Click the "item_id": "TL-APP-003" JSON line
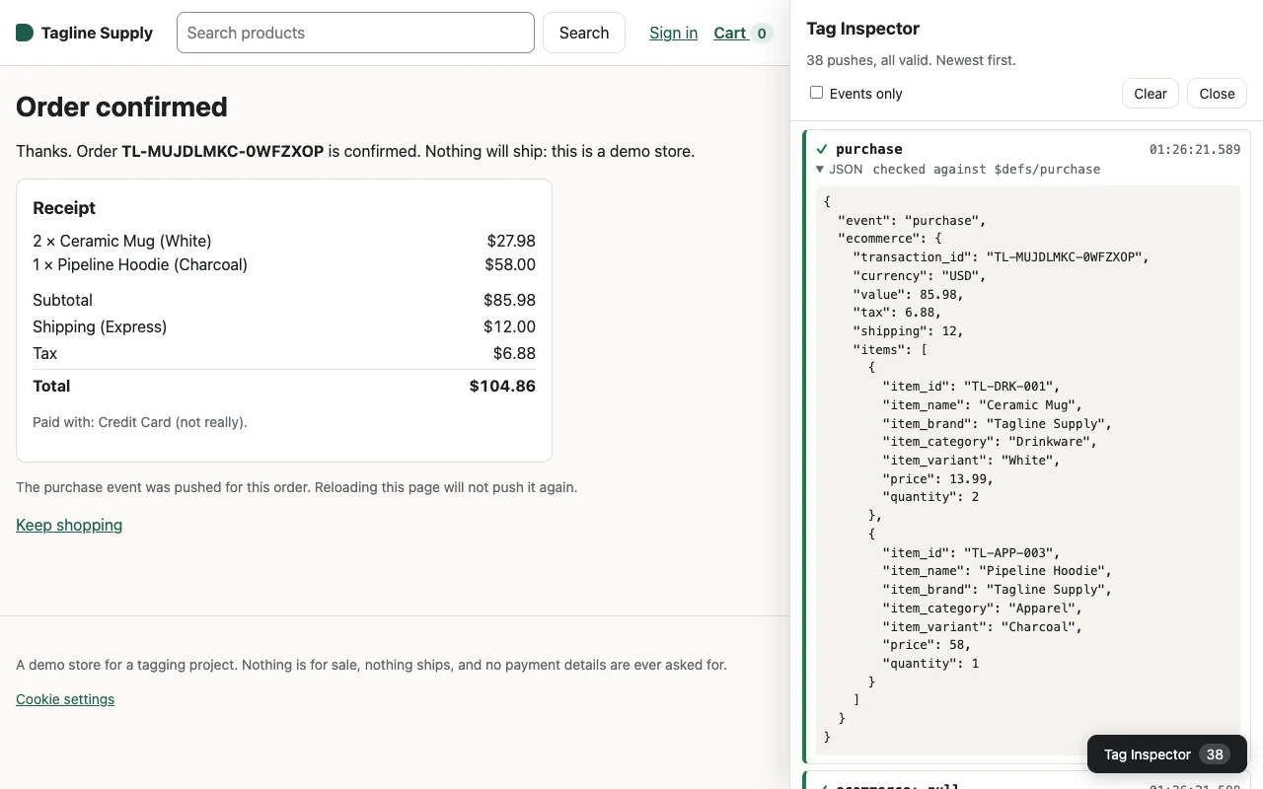This screenshot has height=789, width=1263. point(971,553)
